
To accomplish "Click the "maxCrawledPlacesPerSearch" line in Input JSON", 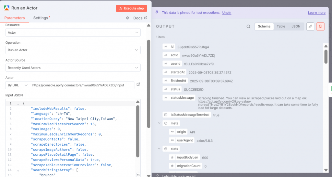I will [64, 124].
